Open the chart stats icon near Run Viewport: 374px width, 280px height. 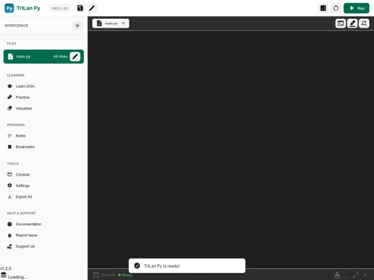(323, 8)
